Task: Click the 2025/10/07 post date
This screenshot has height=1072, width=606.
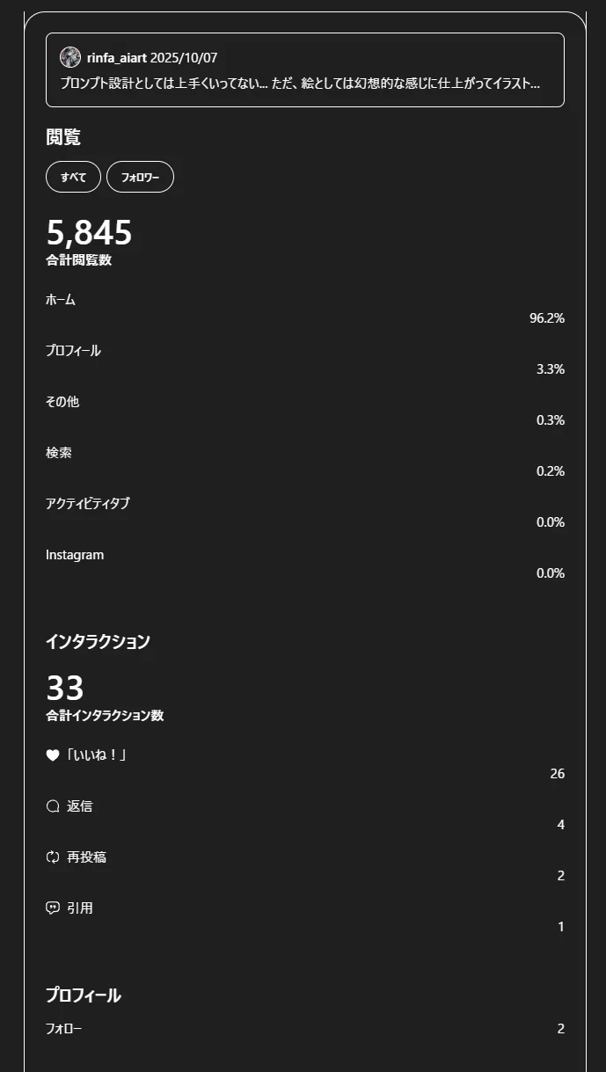Action: coord(184,58)
